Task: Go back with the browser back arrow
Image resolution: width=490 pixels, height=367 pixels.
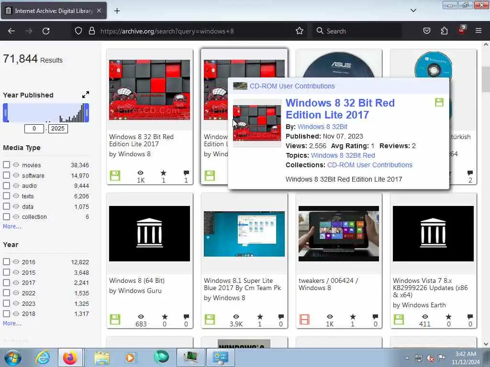Action: pos(11,31)
